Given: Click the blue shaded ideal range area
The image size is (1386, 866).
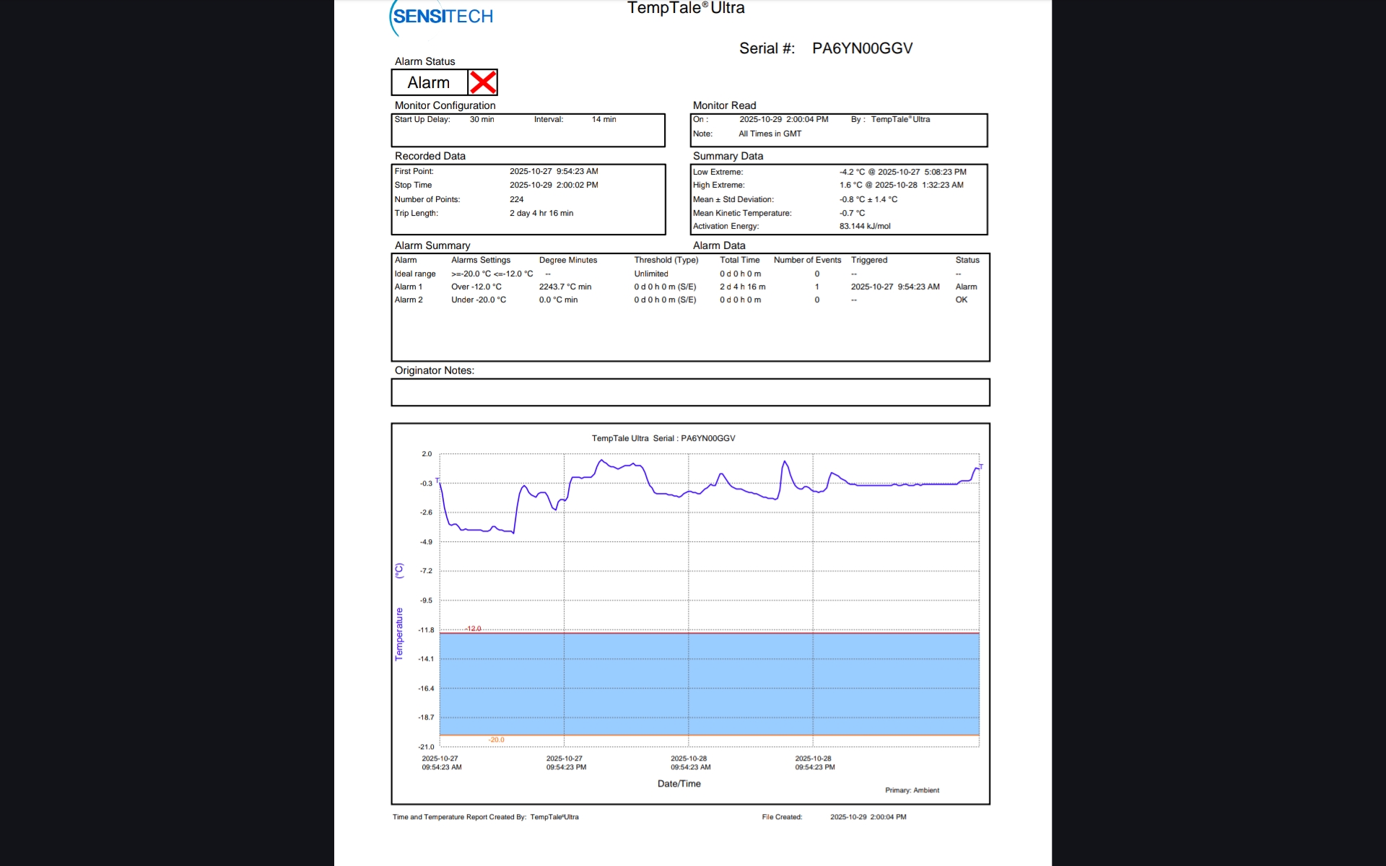Looking at the screenshot, I should (709, 683).
